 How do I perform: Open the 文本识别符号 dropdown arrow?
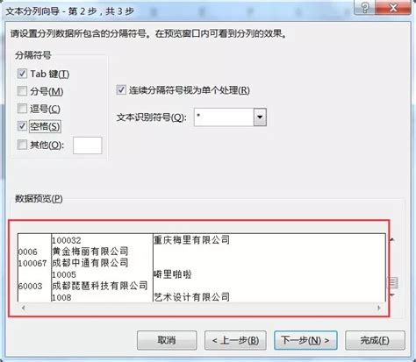click(260, 117)
